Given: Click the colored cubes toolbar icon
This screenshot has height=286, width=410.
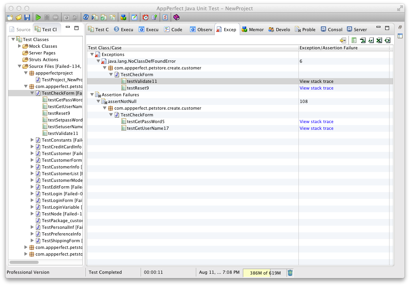Looking at the screenshot, I should [x=123, y=17].
